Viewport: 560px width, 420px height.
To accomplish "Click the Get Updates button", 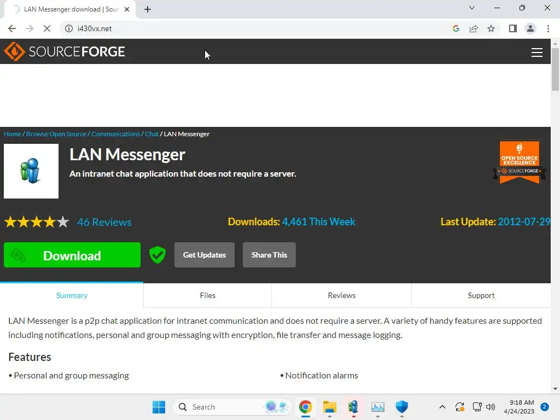I will click(205, 255).
